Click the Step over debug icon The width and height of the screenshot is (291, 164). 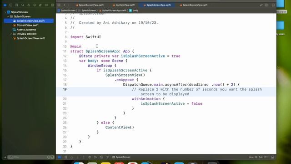(72, 157)
